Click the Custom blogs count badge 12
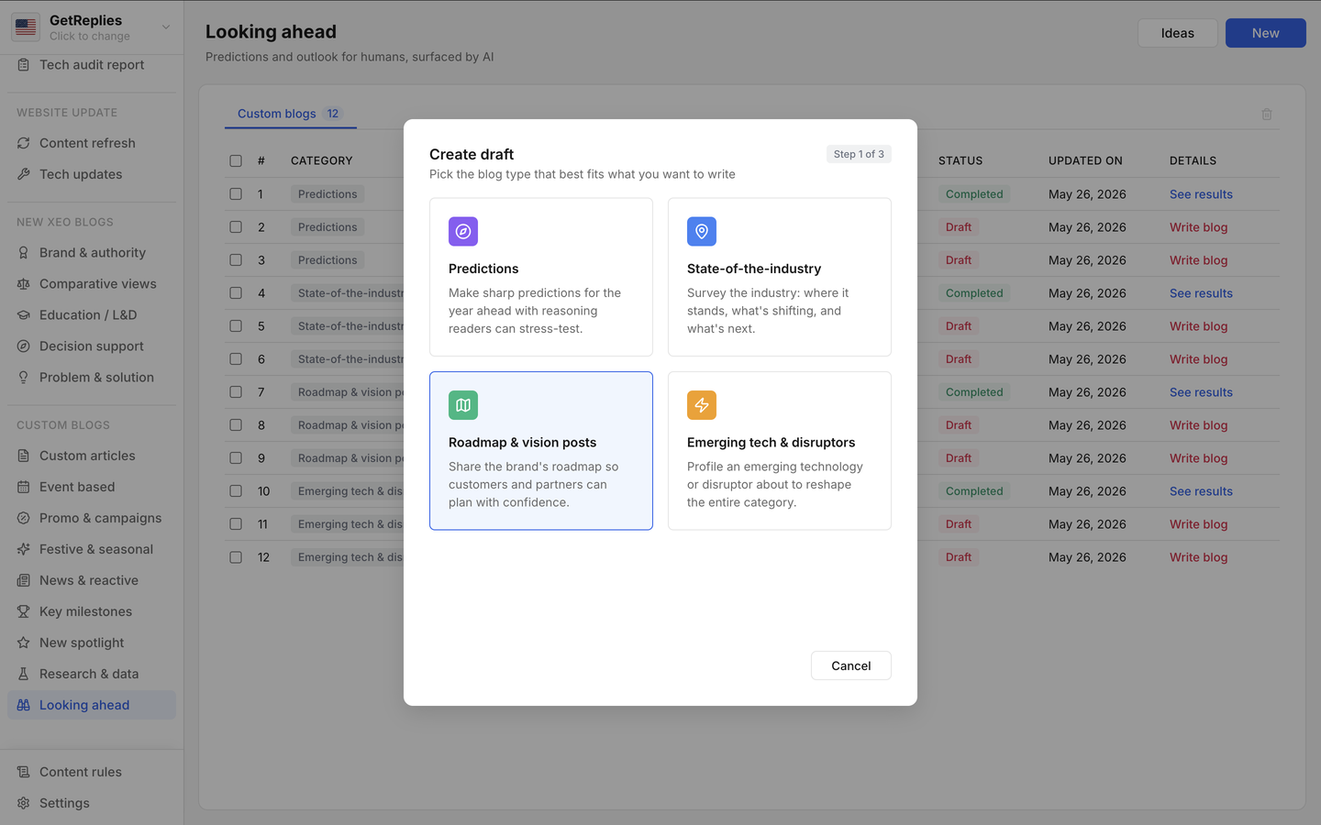 333,114
